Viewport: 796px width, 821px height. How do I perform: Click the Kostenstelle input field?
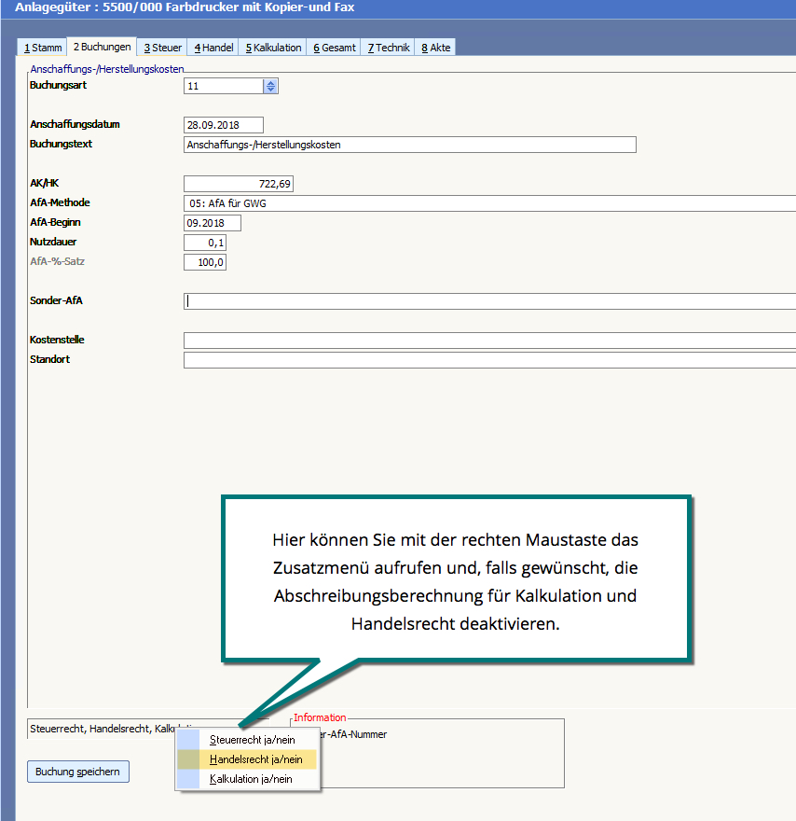click(x=489, y=341)
